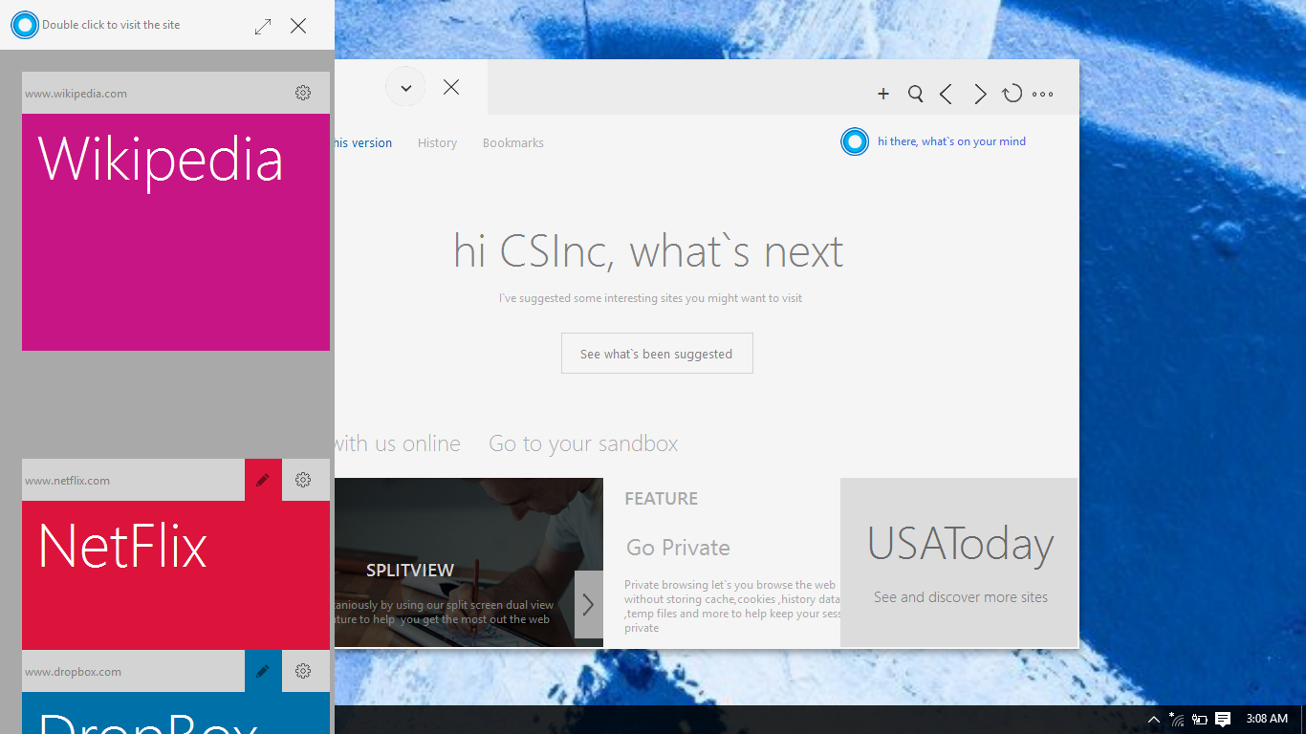The image size is (1306, 734).
Task: Click the SPLITVIEW feature image
Action: click(468, 563)
